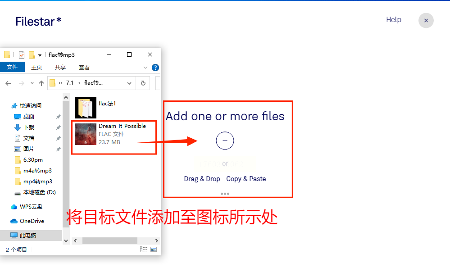Open the address bar history dropdown

click(x=129, y=83)
